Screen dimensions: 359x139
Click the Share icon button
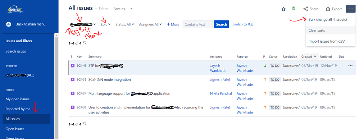(x=311, y=9)
